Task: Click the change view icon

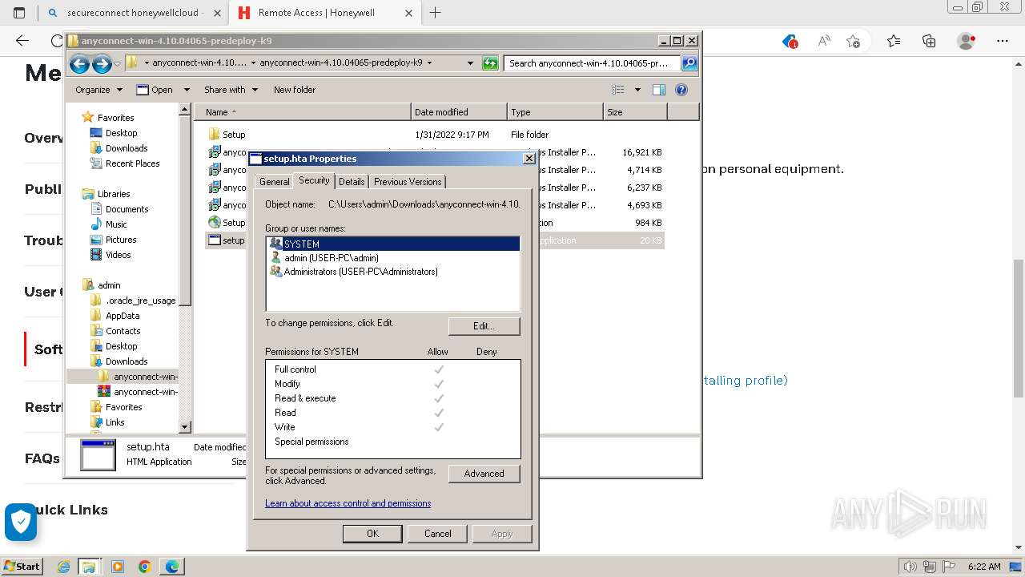Action: [618, 90]
